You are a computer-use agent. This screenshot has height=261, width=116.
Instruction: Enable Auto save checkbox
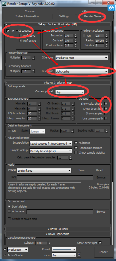(x=9, y=211)
